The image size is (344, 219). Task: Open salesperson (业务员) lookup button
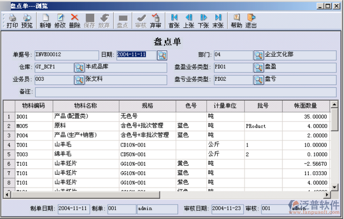coord(79,80)
